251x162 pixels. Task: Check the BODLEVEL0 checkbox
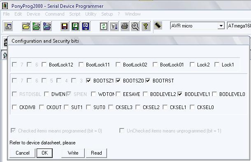click(214, 94)
